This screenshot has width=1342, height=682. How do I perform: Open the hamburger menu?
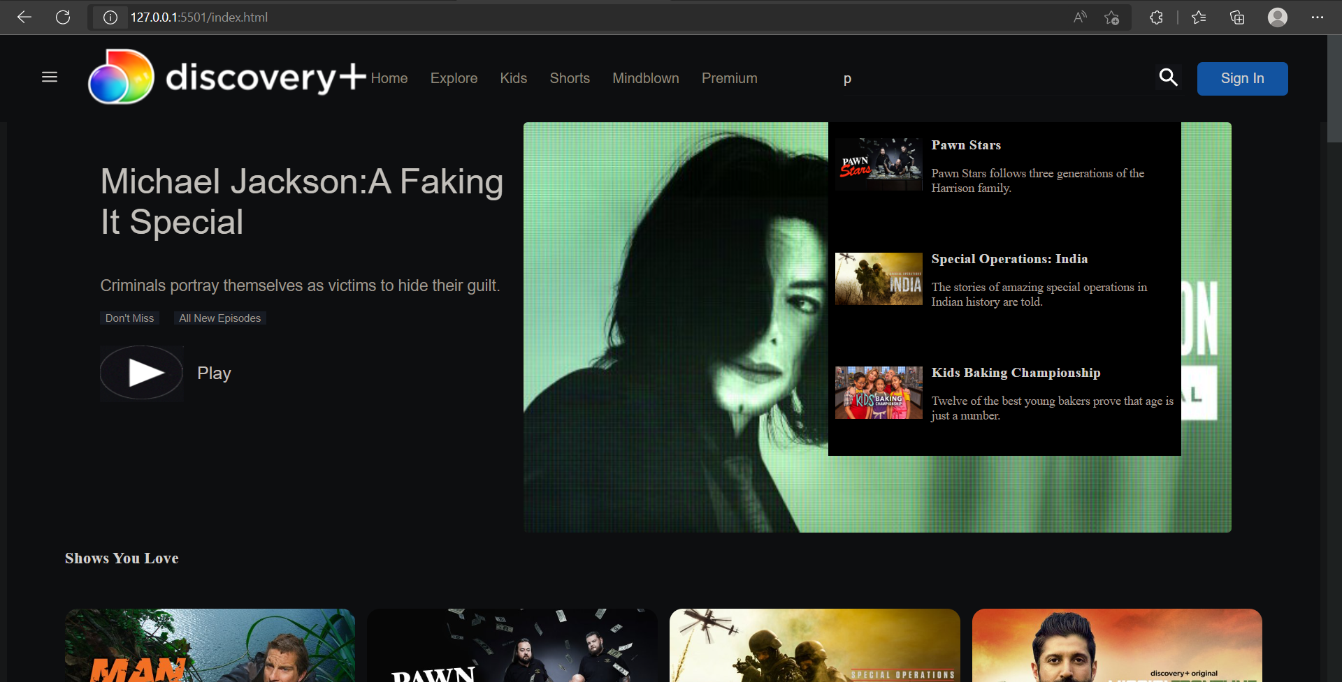point(50,77)
